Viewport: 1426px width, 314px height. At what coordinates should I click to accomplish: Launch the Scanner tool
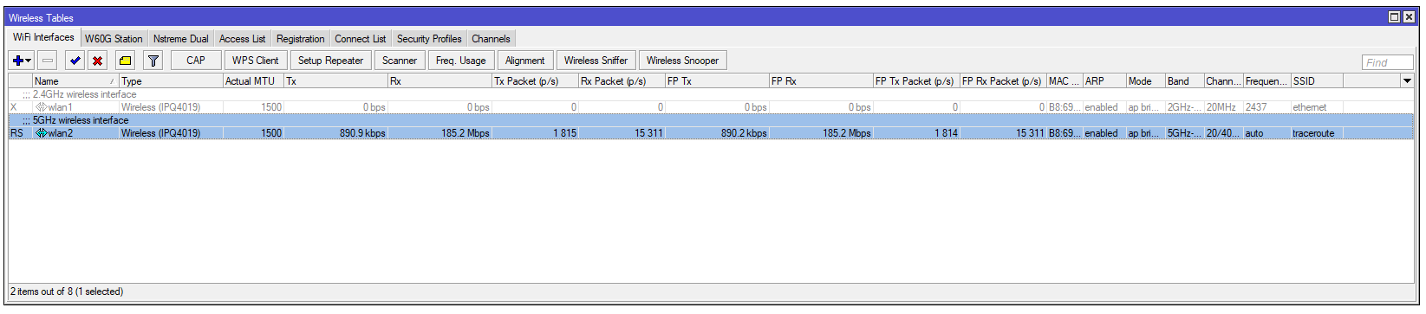[400, 61]
